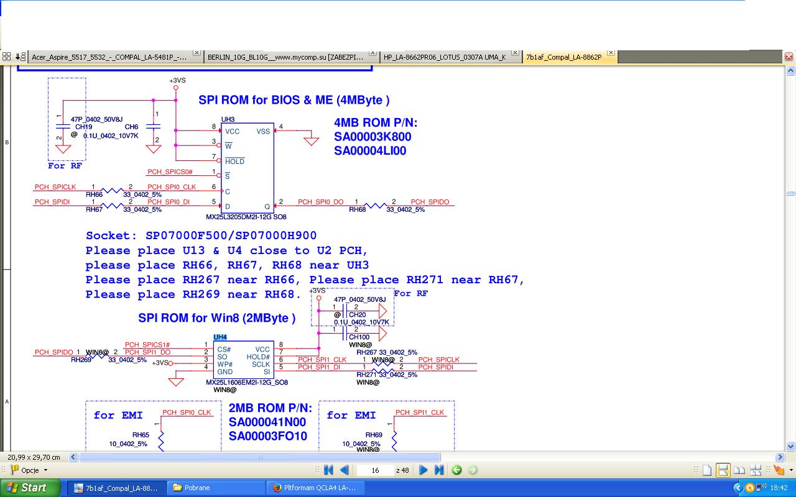The width and height of the screenshot is (796, 497).
Task: Close the BERLIN_10G_BL10G document tab
Action: click(x=373, y=53)
